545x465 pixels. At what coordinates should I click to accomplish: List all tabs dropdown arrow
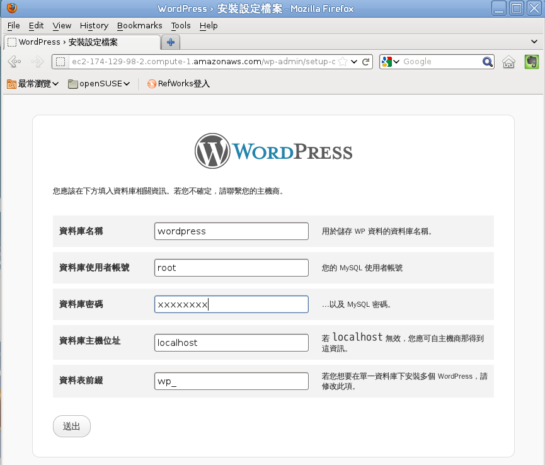coord(534,42)
